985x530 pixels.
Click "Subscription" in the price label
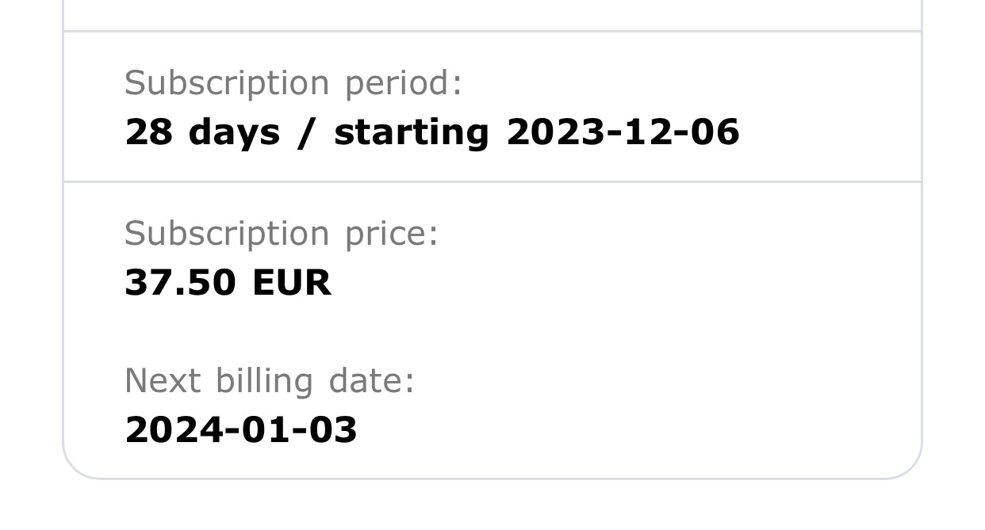[227, 234]
